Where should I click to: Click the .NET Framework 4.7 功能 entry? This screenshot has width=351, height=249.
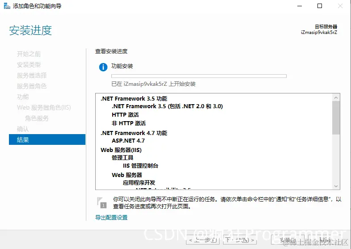[x=134, y=133]
